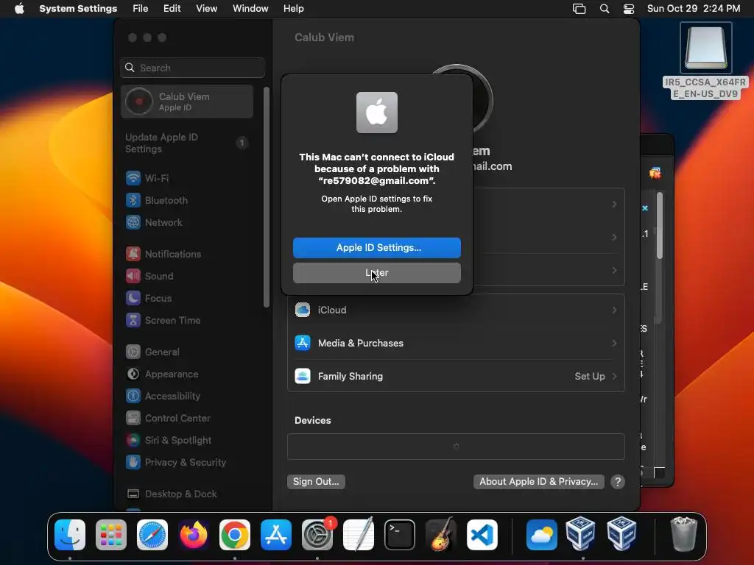Open Terminal from the Dock
Screen dimensions: 754x565
tap(400, 535)
